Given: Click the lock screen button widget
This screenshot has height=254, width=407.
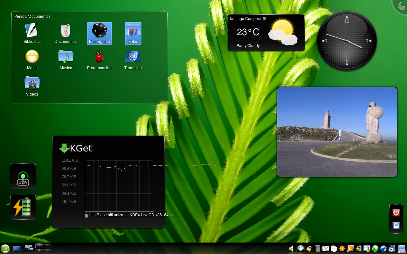Looking at the screenshot, I should coord(396,225).
